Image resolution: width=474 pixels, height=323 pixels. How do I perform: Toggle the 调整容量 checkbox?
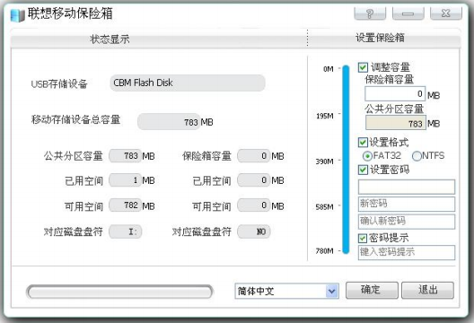[363, 67]
